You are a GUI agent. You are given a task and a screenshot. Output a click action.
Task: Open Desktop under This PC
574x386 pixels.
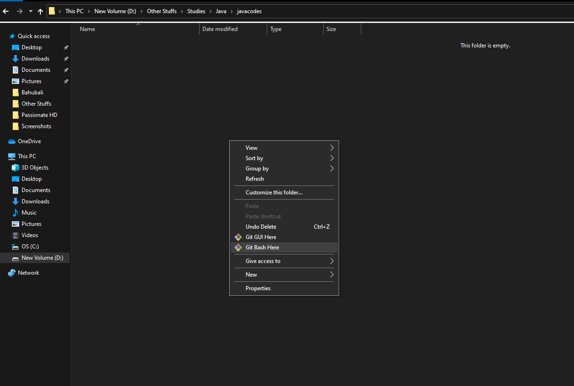point(31,179)
